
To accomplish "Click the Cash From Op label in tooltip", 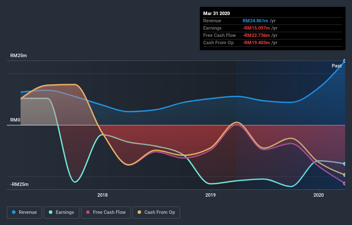I will pos(218,43).
